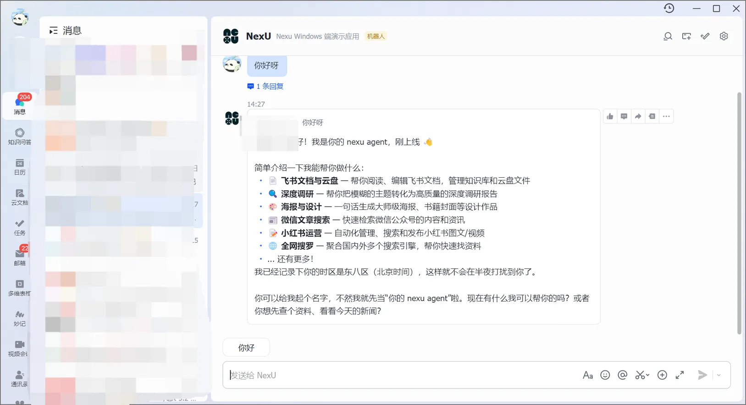
Task: Click the 深度调研 bullet text
Action: 297,194
